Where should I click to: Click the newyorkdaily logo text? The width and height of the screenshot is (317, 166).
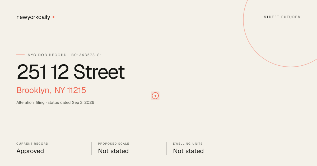point(33,17)
